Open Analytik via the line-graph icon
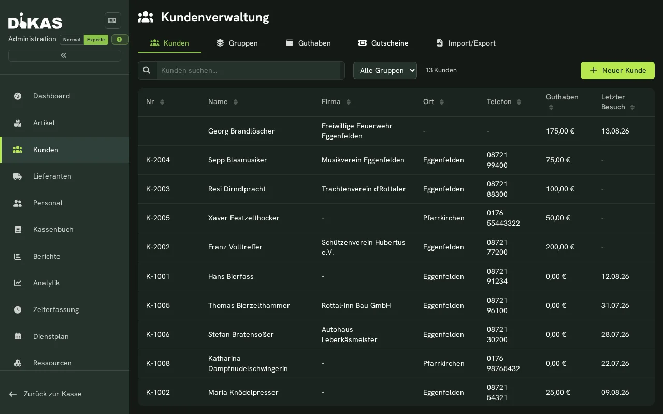The height and width of the screenshot is (414, 663). (18, 283)
